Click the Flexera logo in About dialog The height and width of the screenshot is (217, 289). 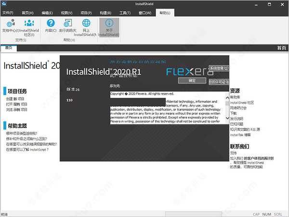click(x=190, y=72)
